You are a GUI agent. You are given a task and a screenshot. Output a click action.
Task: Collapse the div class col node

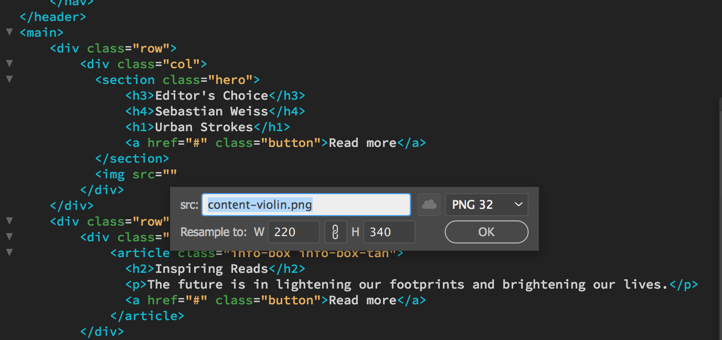tap(8, 63)
